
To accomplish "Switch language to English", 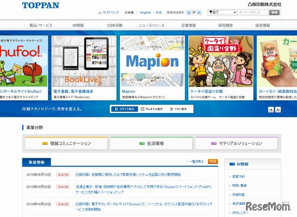I will pyautogui.click(x=145, y=13).
